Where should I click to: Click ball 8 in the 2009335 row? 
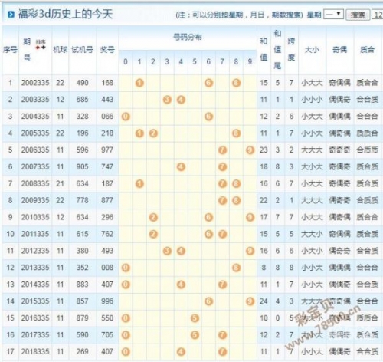tap(237, 201)
